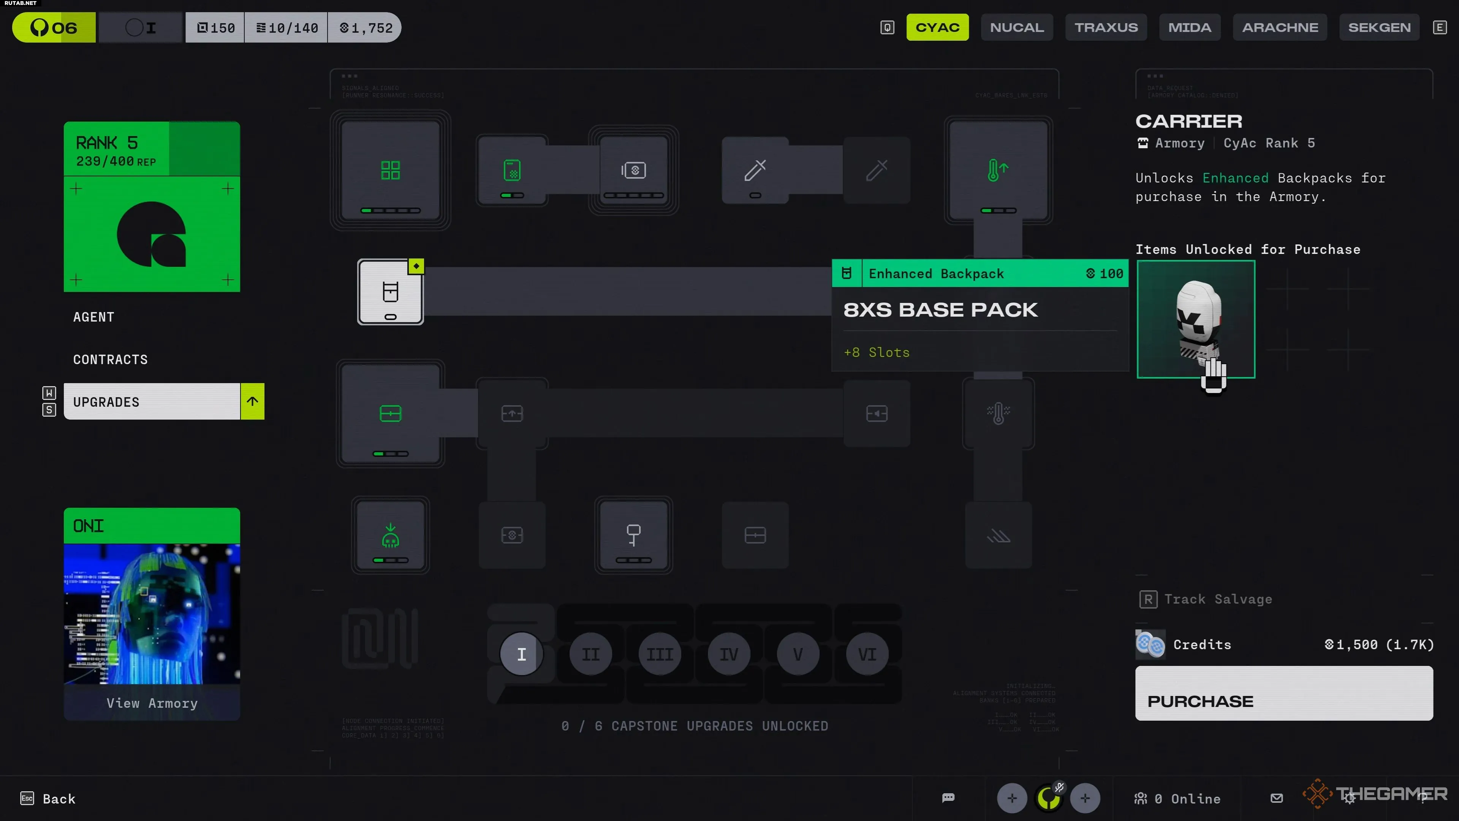Switch to the NUCAL faction tab
The image size is (1459, 821).
pyautogui.click(x=1017, y=27)
